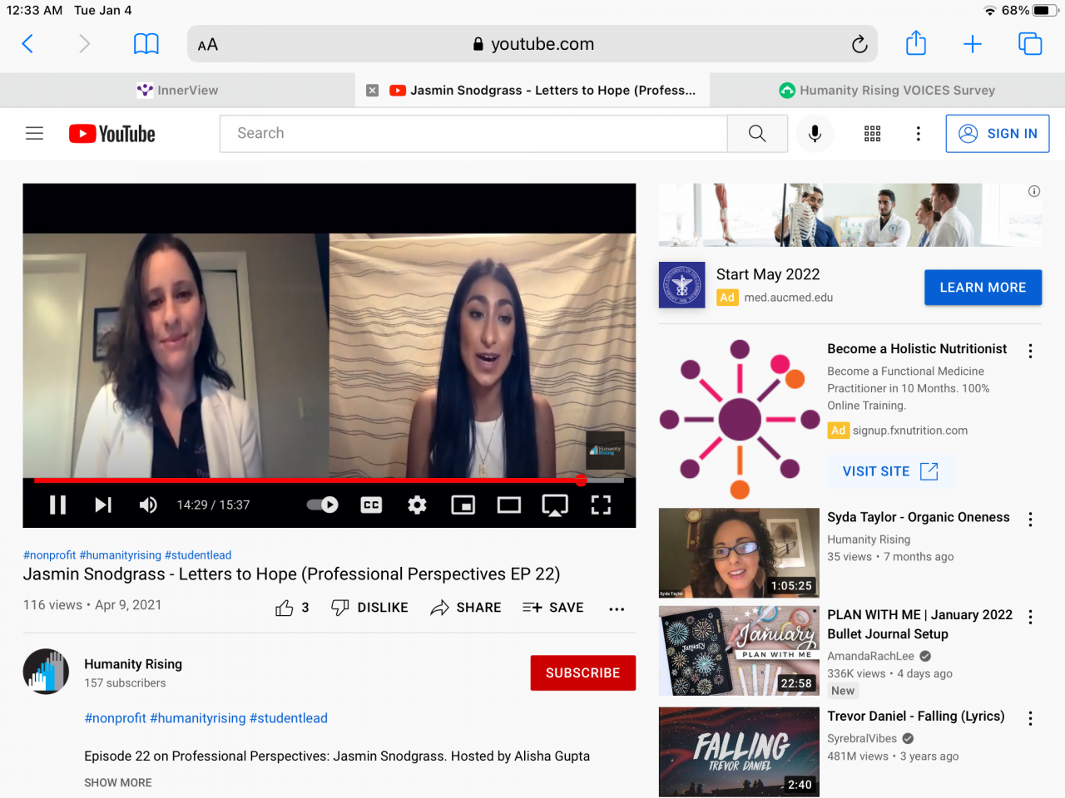
Task: Switch to Humanity Rising VOICES Survey tab
Action: pos(887,91)
